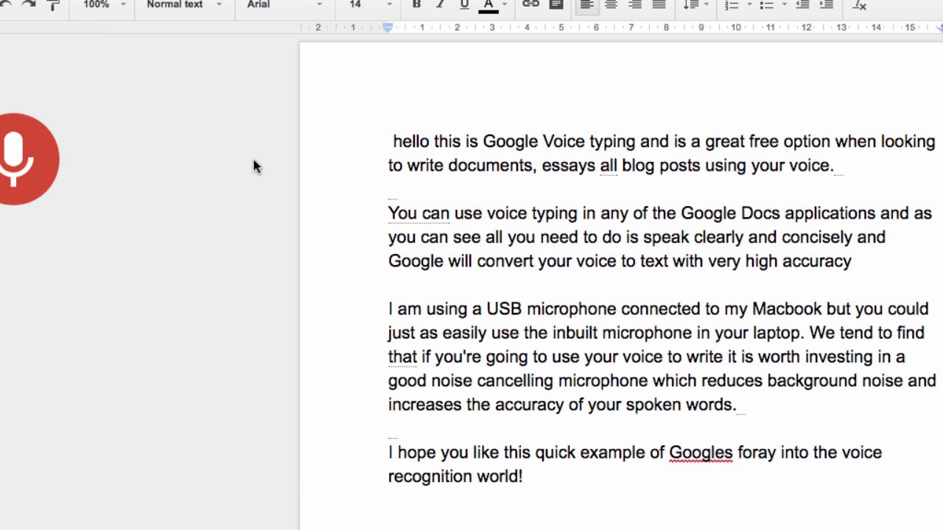
Task: Click the underlined words "You can"
Action: [x=418, y=213]
